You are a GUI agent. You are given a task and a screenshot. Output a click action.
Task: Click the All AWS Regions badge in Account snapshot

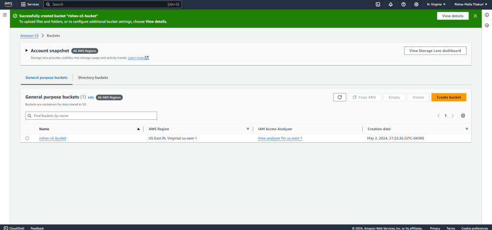85,51
